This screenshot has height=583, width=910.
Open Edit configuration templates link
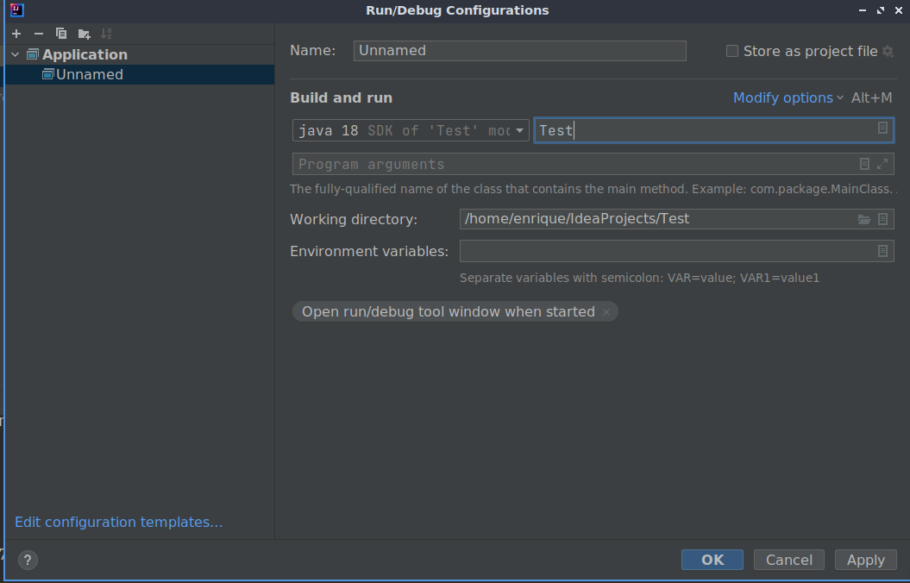(118, 522)
